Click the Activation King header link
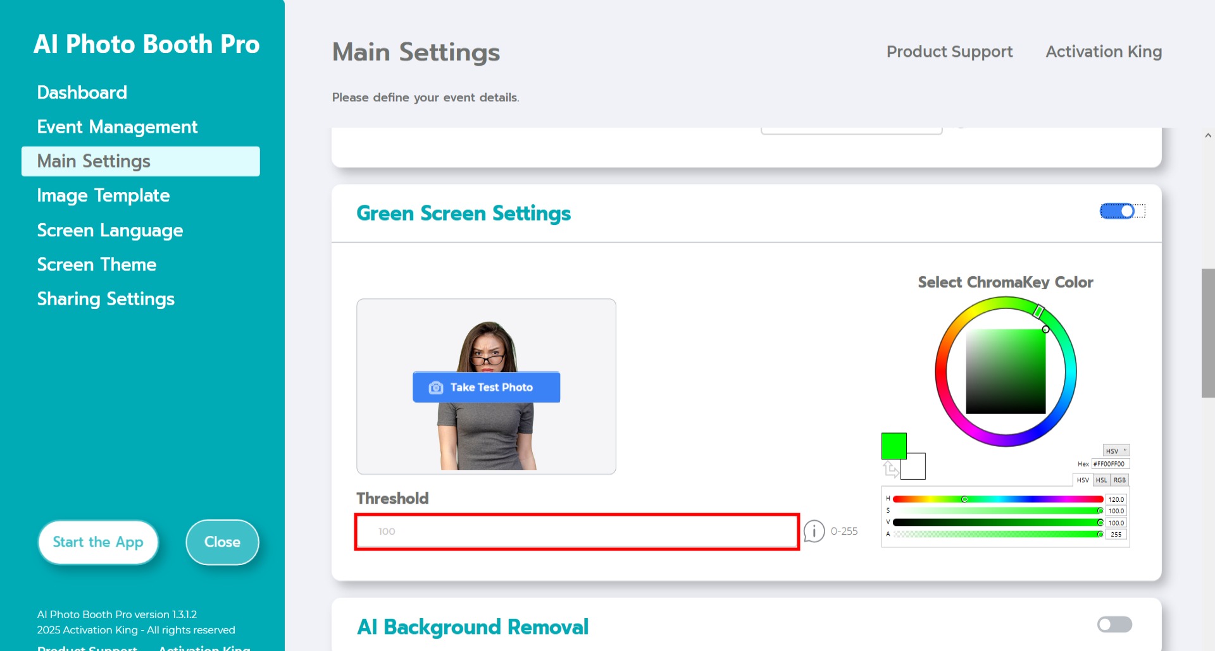Screen dimensions: 1215x651 coord(1103,52)
